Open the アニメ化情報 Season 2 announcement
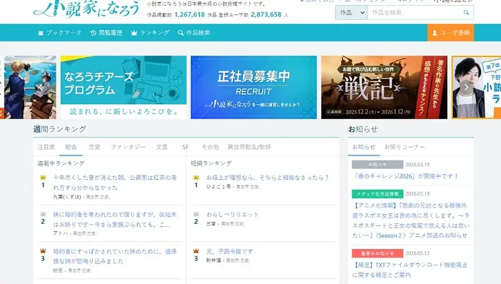This screenshot has width=501, height=284. click(411, 220)
